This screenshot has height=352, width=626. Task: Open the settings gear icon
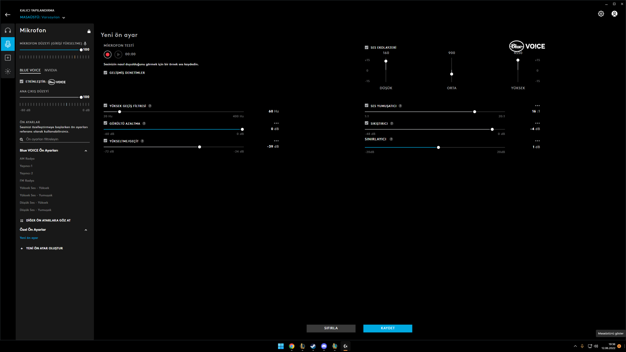tap(601, 14)
